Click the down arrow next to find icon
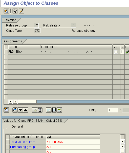 coord(20,110)
